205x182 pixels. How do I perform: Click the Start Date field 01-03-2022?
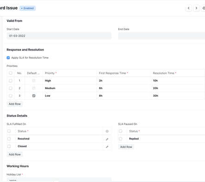click(59, 36)
